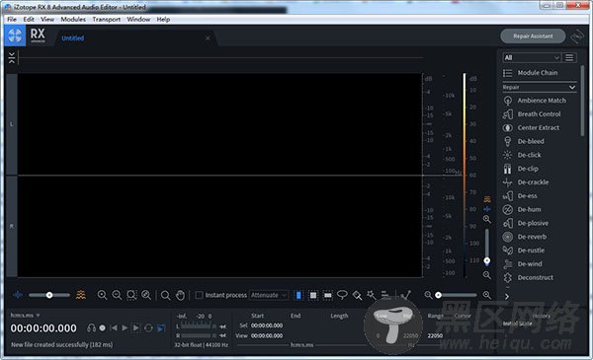Screen dimensions: 593x360
Task: Click the Repair Assistant button
Action: click(533, 36)
